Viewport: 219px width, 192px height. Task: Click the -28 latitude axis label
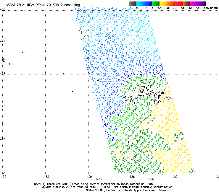point(3,139)
